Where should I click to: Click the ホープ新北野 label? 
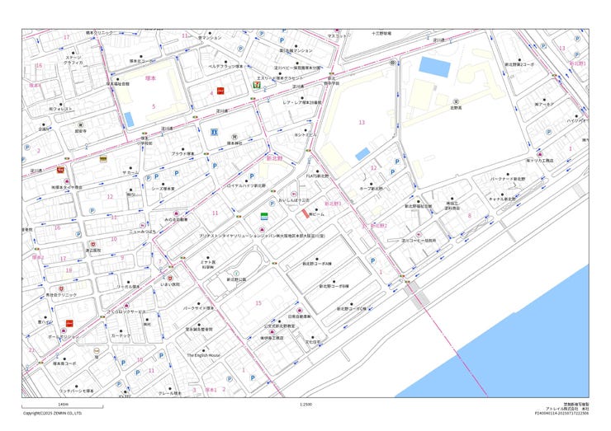pos(371,188)
